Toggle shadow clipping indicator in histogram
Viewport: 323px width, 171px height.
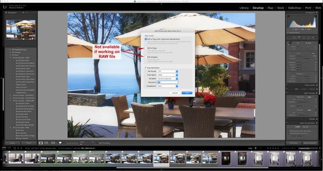[x=288, y=16]
